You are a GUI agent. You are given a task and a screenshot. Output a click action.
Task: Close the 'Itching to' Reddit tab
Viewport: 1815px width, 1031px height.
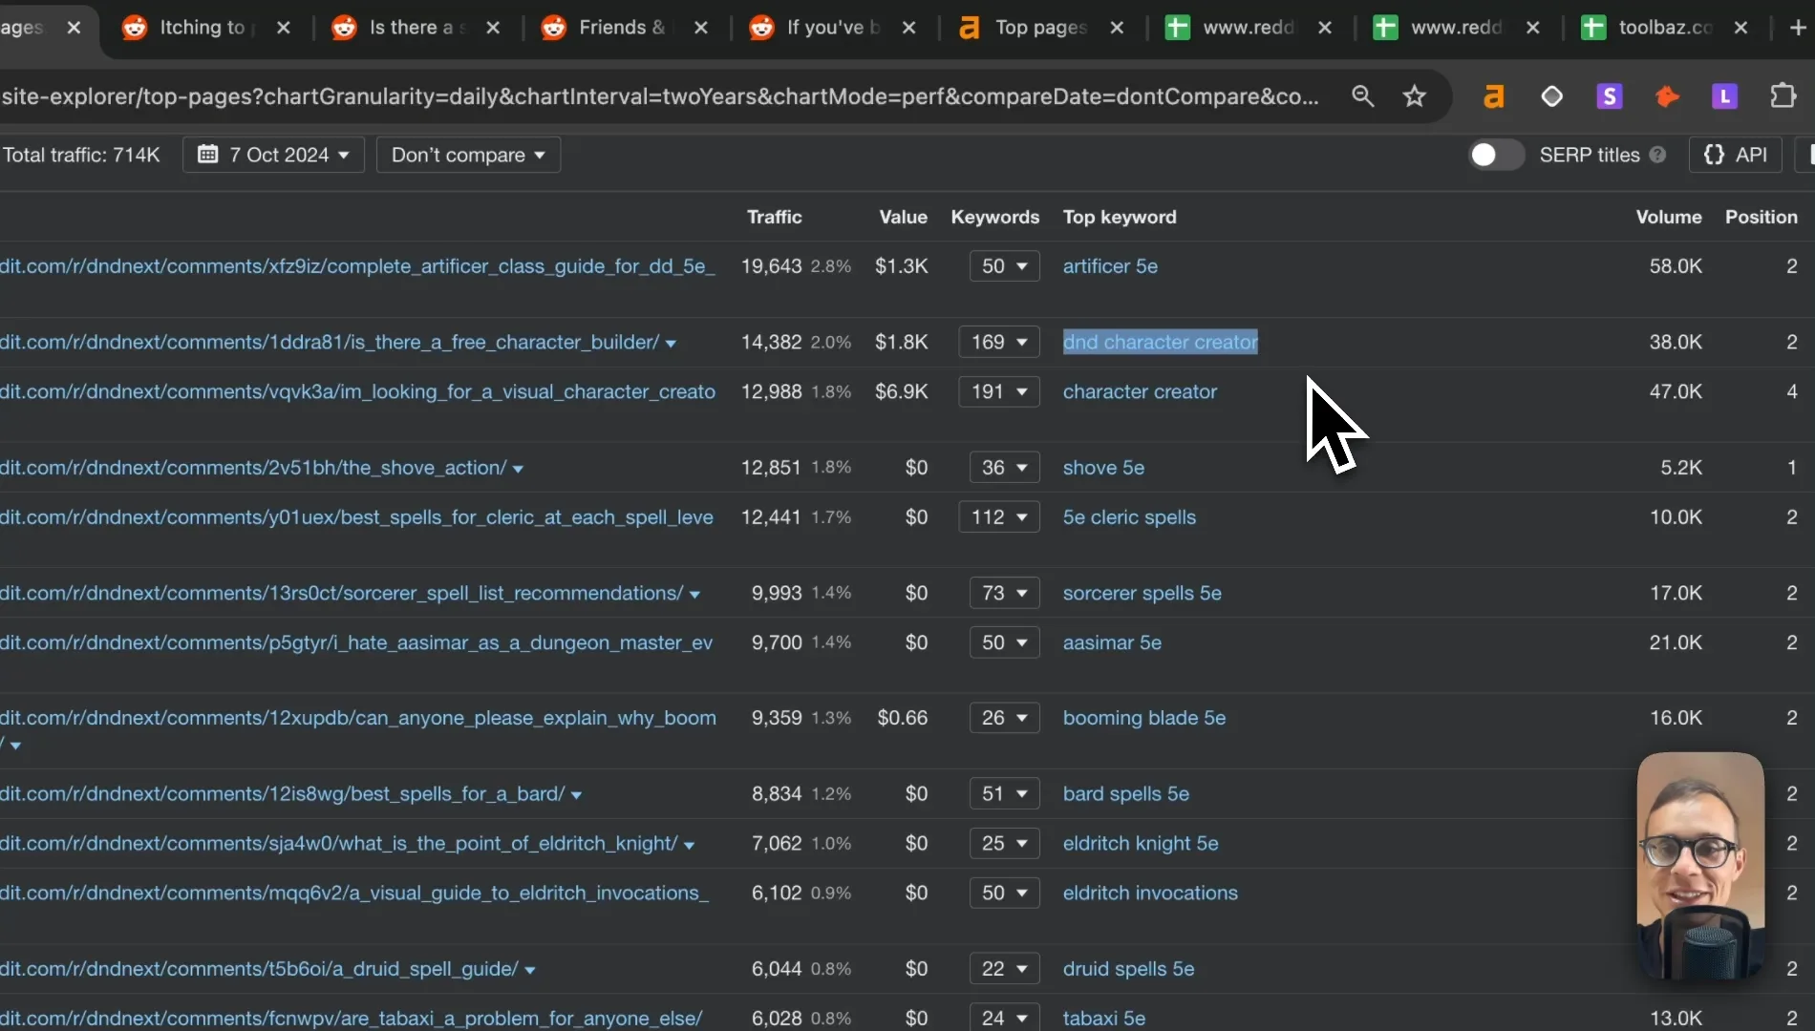pos(283,28)
